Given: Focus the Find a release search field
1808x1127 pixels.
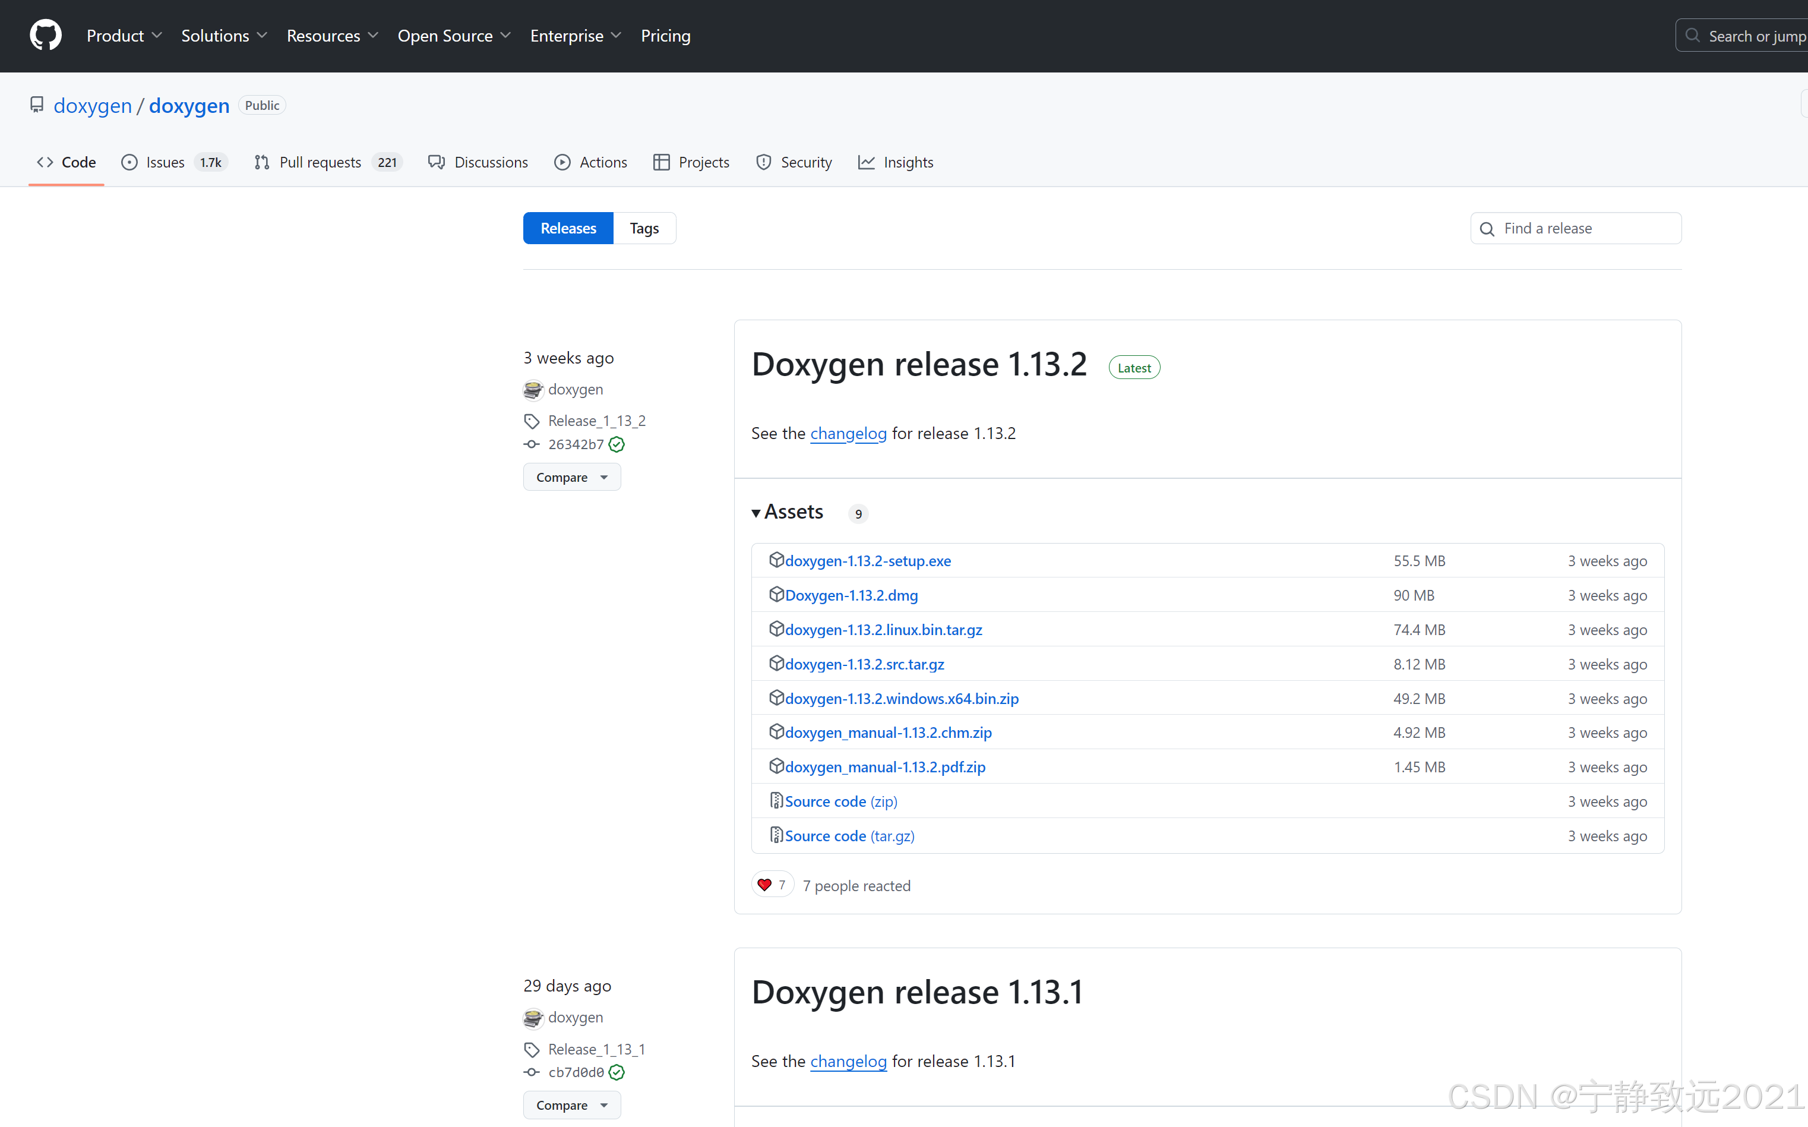Looking at the screenshot, I should click(1576, 228).
